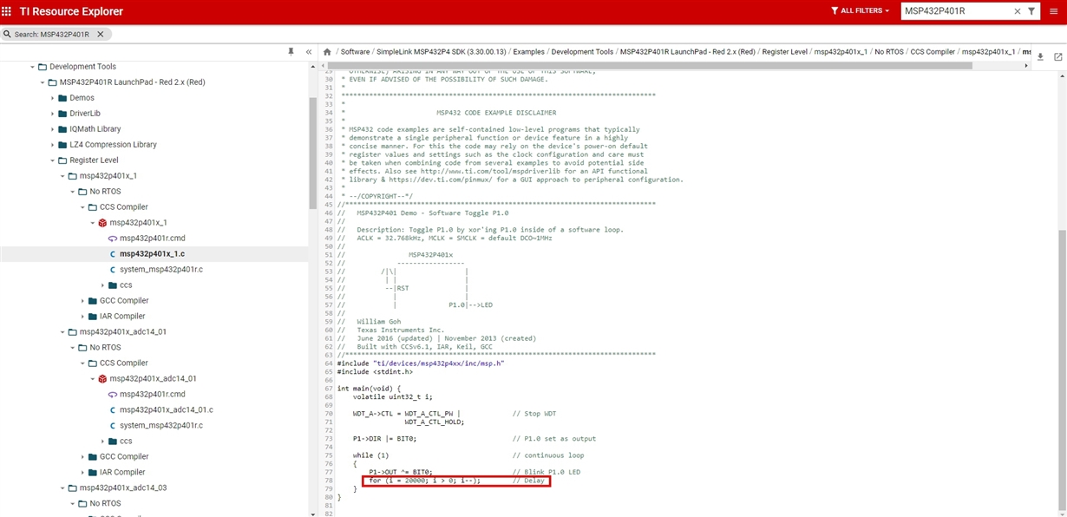Open the hamburger menu at top right

pyautogui.click(x=1054, y=11)
